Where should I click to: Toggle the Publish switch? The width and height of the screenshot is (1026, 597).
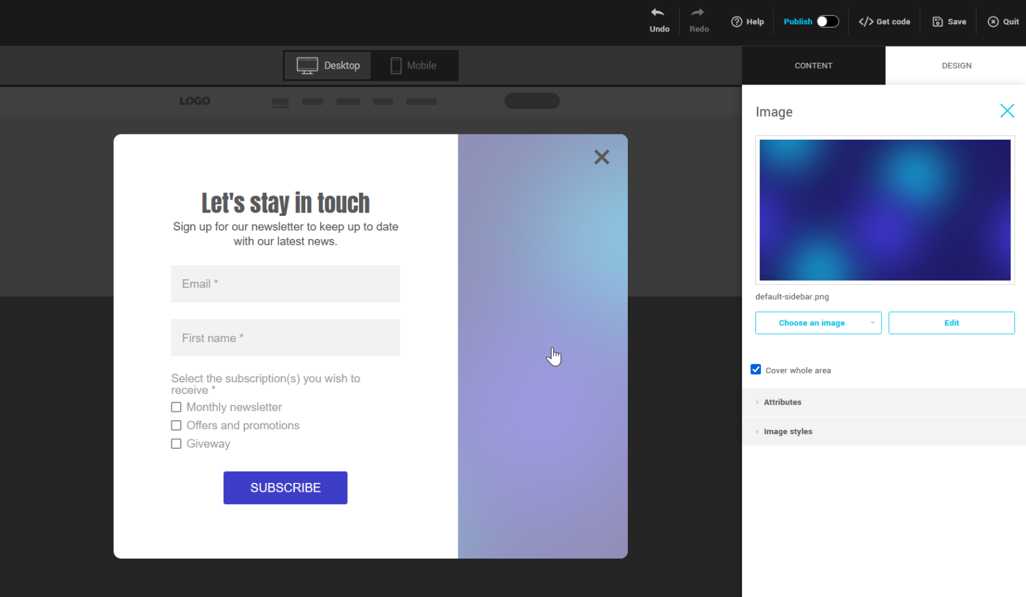tap(827, 22)
